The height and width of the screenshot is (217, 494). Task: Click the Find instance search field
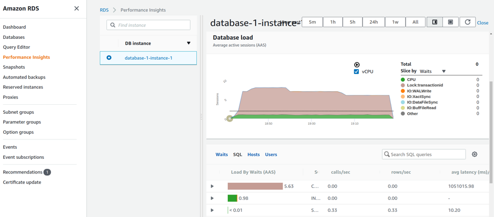click(148, 25)
